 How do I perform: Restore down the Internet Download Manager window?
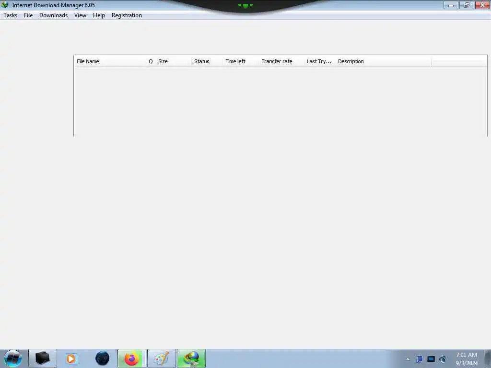coord(467,5)
